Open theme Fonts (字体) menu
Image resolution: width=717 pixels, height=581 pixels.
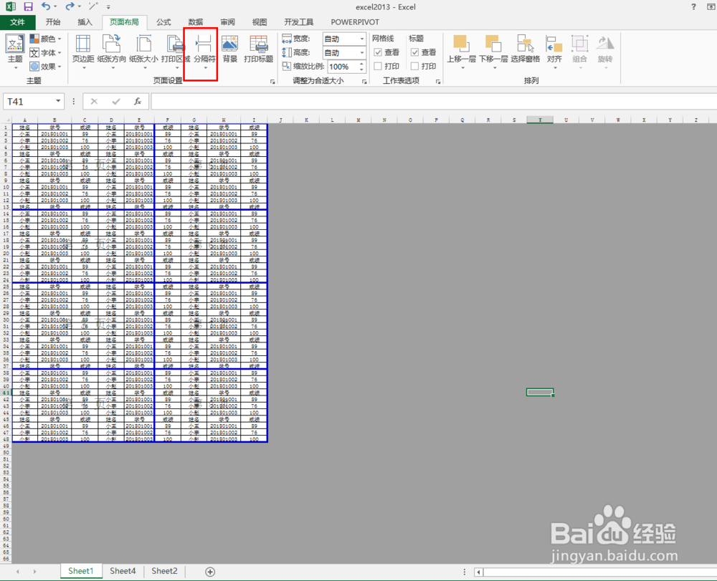click(x=45, y=52)
